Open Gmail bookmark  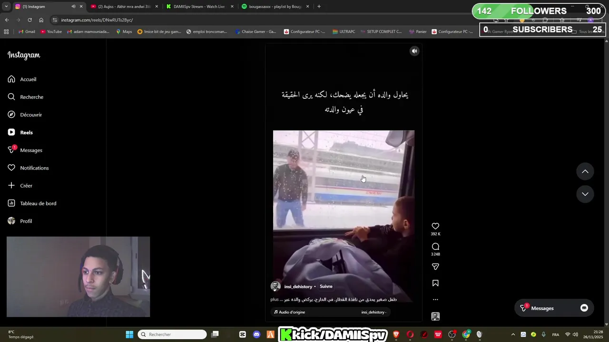pos(27,32)
